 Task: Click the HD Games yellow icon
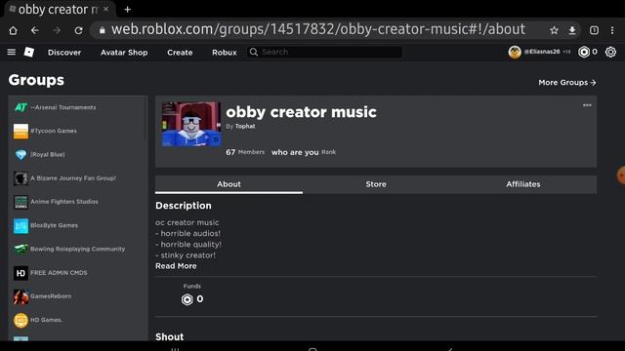pyautogui.click(x=21, y=320)
